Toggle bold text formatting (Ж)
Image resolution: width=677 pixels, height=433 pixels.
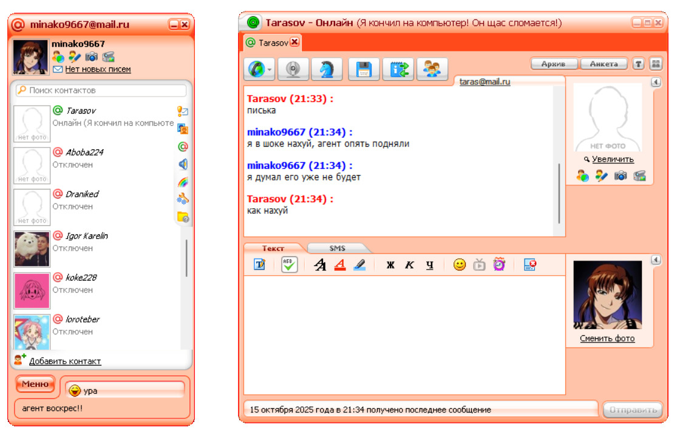tap(390, 265)
